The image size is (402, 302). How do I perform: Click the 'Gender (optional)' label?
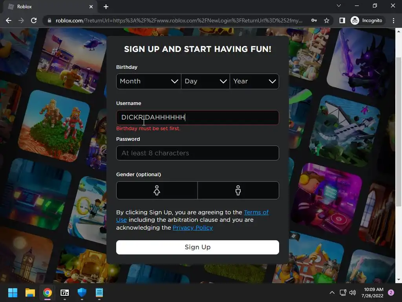tap(139, 174)
